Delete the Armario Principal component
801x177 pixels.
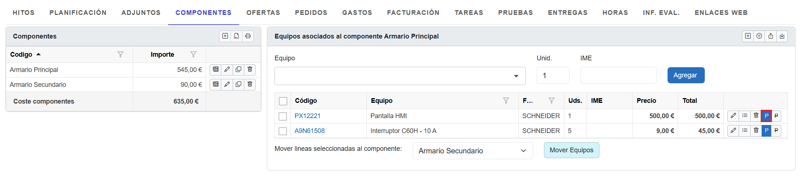pyautogui.click(x=250, y=69)
